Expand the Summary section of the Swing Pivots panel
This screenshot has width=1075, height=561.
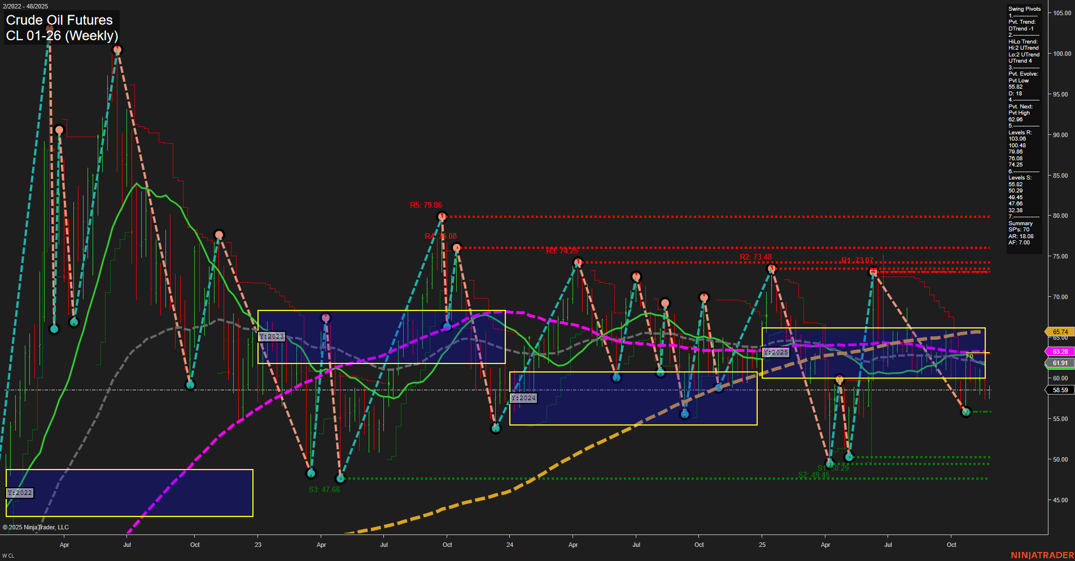coord(1019,223)
